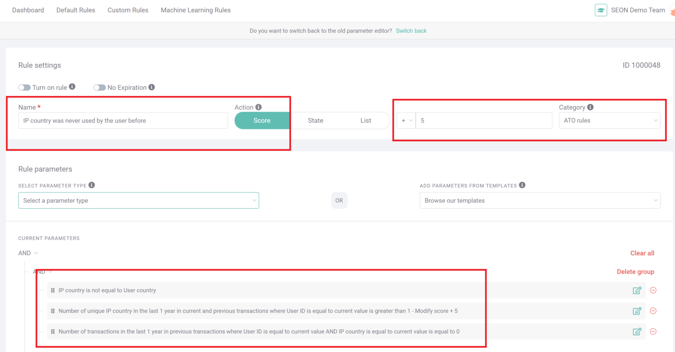675x352 pixels.
Task: Delete the unique IP country parameter via its minus icon
Action: (x=653, y=311)
